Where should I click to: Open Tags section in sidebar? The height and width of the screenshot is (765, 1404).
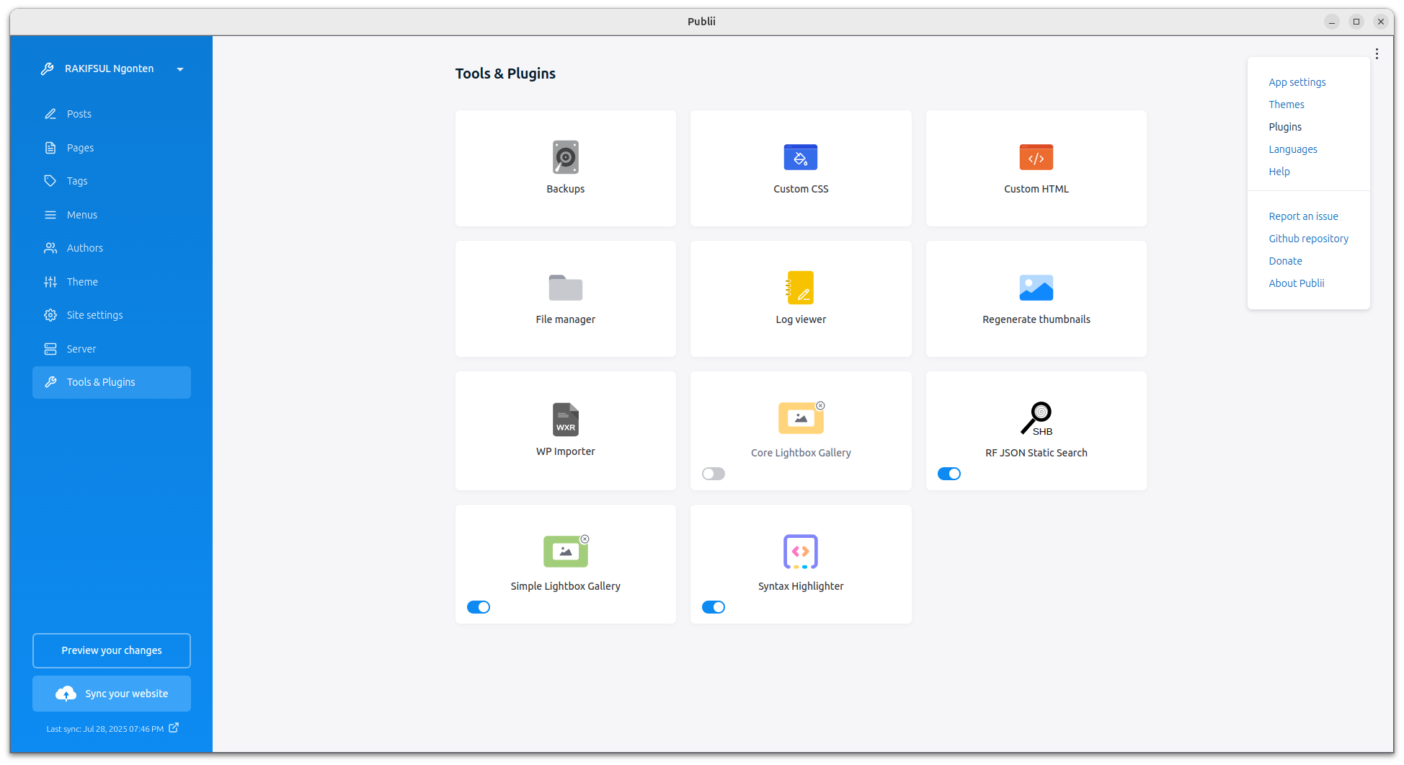tap(112, 181)
